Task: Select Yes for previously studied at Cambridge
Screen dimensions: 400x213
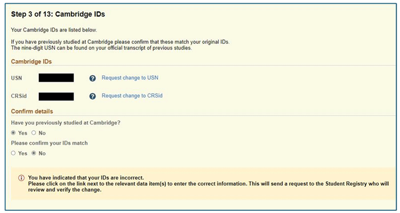Action: (x=13, y=132)
